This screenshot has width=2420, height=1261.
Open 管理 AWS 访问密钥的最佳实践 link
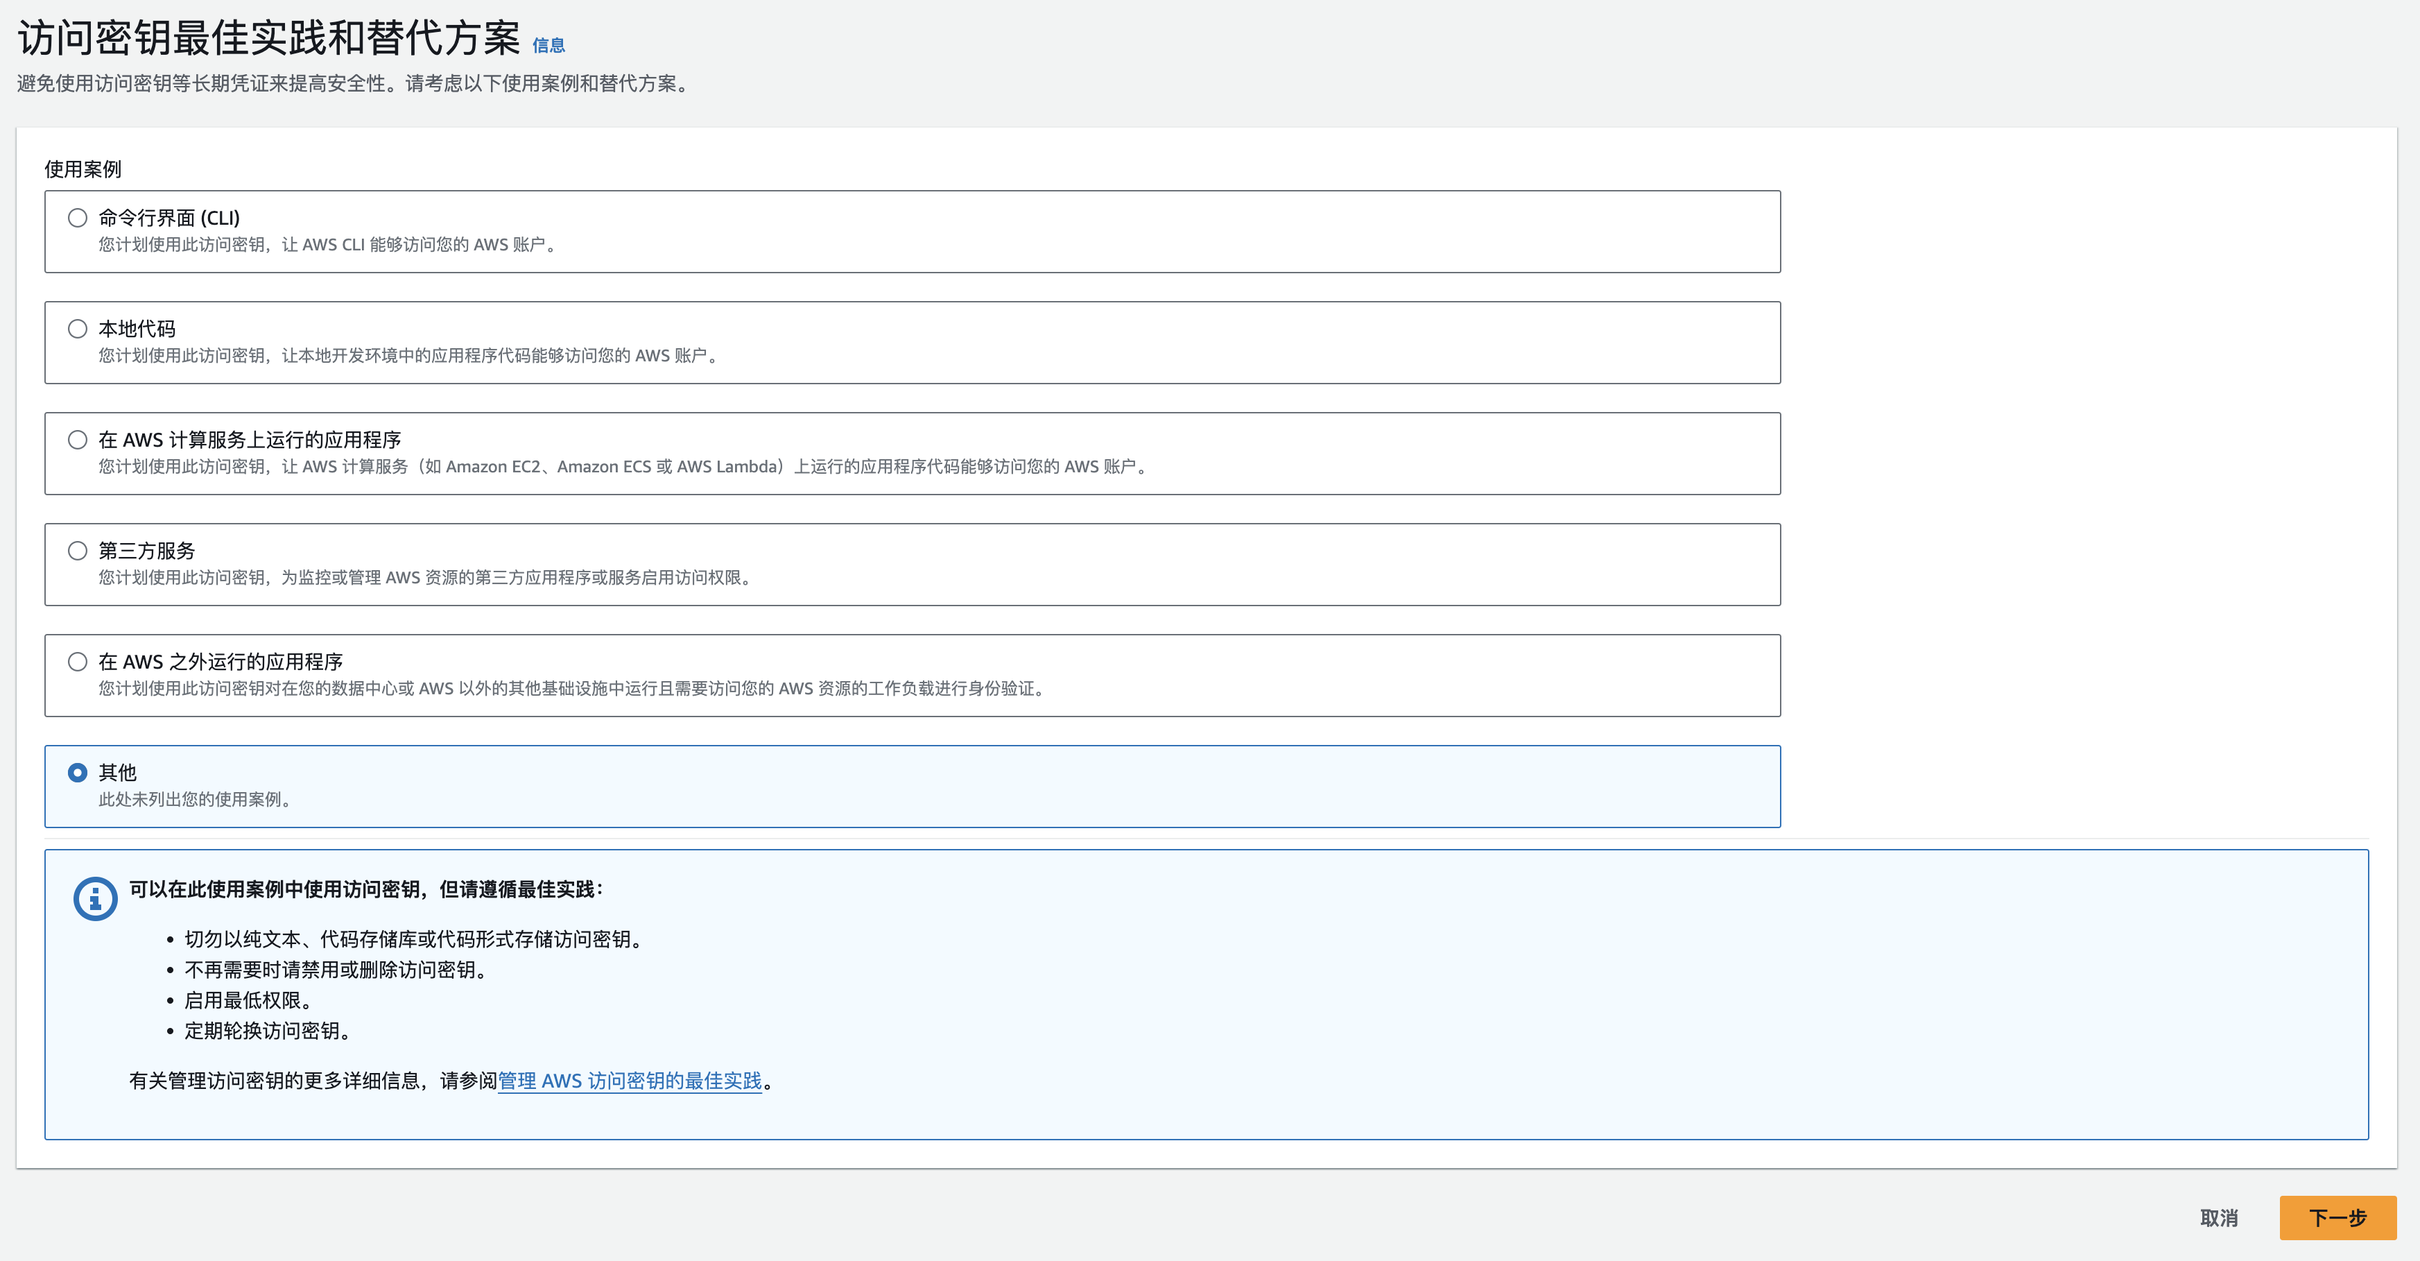point(630,1081)
